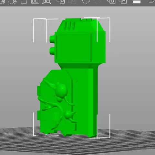Click the upper cylindrical knob on model
155x155 pixels.
pos(52,39)
